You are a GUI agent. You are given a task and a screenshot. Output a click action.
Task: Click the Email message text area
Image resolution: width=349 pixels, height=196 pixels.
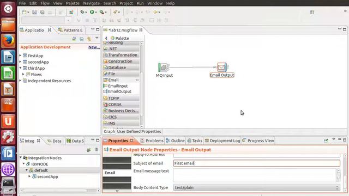[x=255, y=175]
